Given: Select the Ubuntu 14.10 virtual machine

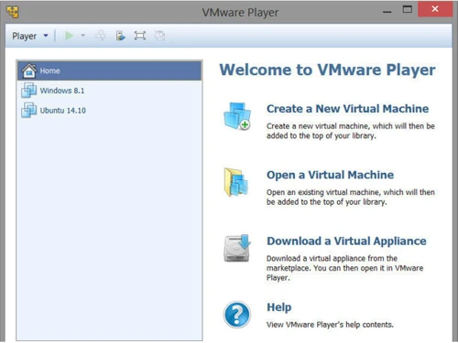Looking at the screenshot, I should 110,111.
